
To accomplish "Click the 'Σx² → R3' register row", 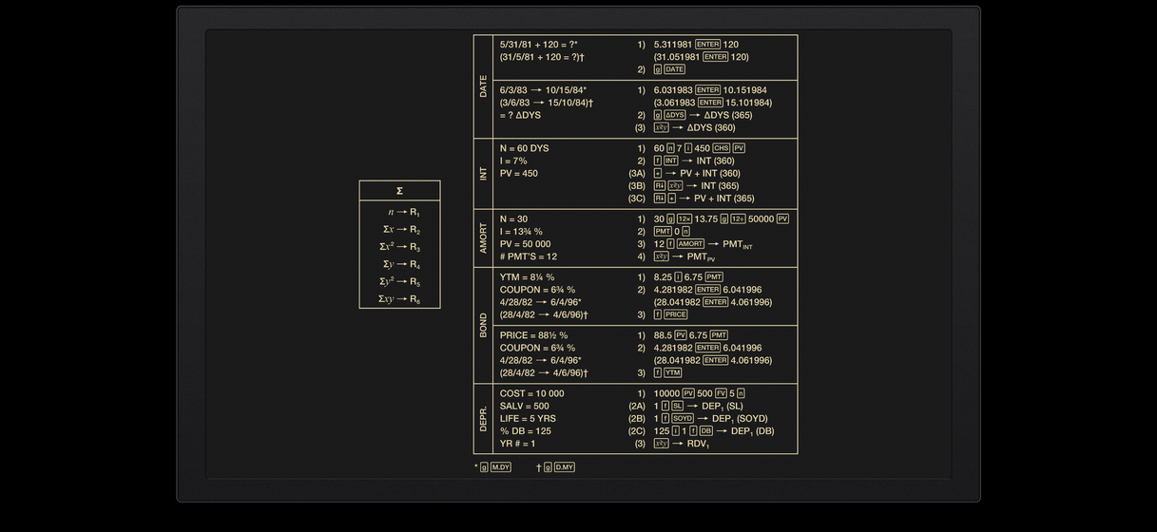I will 399,247.
